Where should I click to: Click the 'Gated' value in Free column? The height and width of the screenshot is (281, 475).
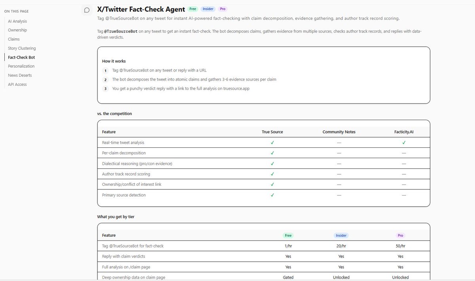288,277
